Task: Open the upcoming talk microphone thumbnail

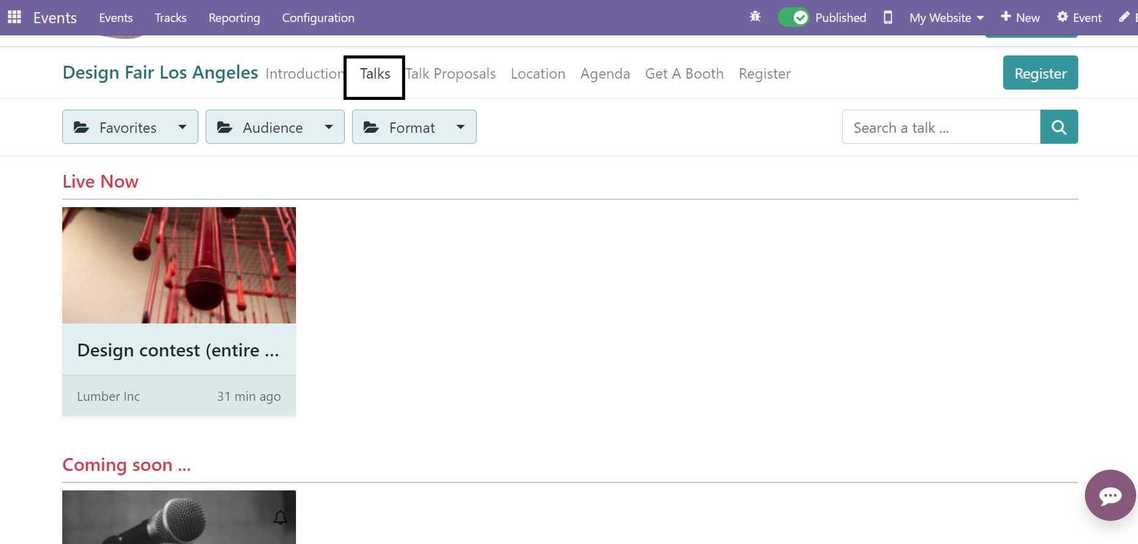Action: 179,517
